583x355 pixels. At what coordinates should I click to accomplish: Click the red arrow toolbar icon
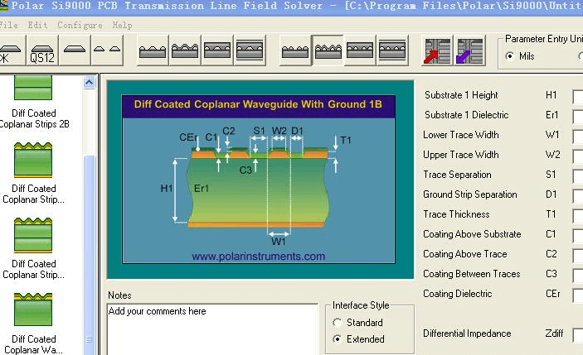coord(438,51)
